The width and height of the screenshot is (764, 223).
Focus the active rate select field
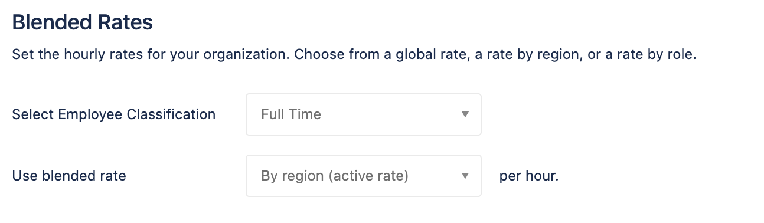[x=363, y=176]
